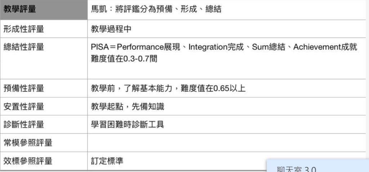Select the 常模參照評量 row label
Image resolution: width=369 pixels, height=172 pixels.
[28, 143]
